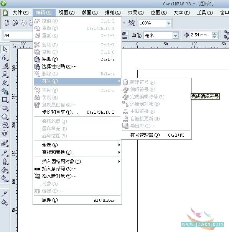Image resolution: width=229 pixels, height=232 pixels.
Task: Expand the 全选(A) submenu
Action: click(x=77, y=145)
